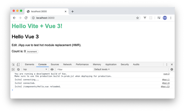Open the @hmr:8 source link
The width and height of the screenshot is (185, 112).
point(166,83)
